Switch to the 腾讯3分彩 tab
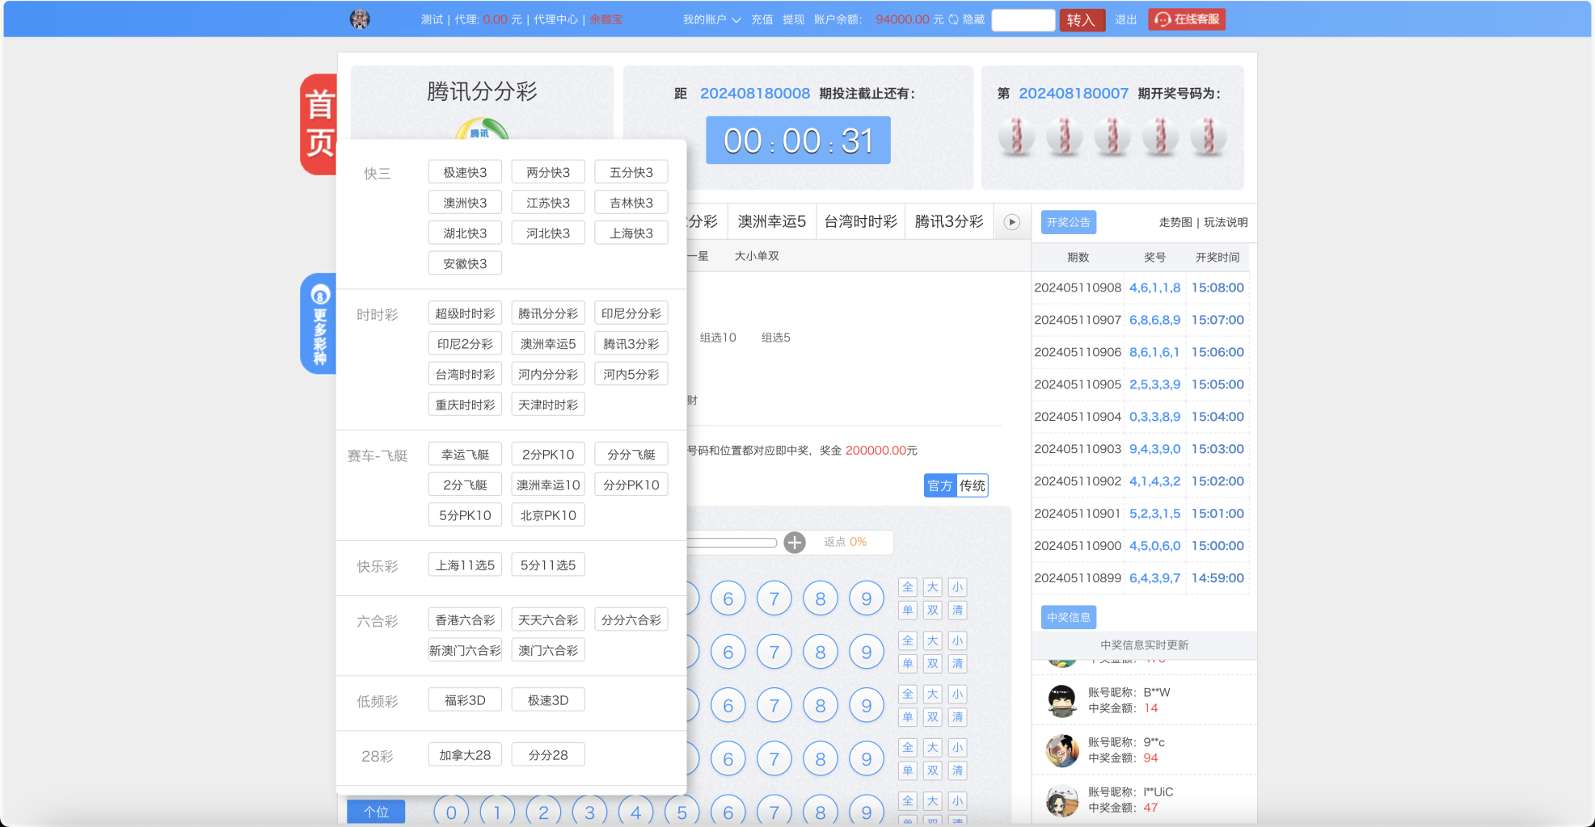 tap(948, 220)
